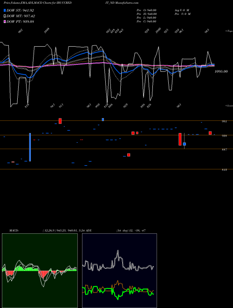
Task: Click the 'Pre H: 940.00' high value
Action: [146, 14]
